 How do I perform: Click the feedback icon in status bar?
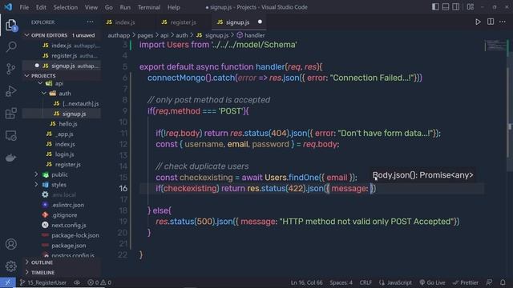point(489,282)
